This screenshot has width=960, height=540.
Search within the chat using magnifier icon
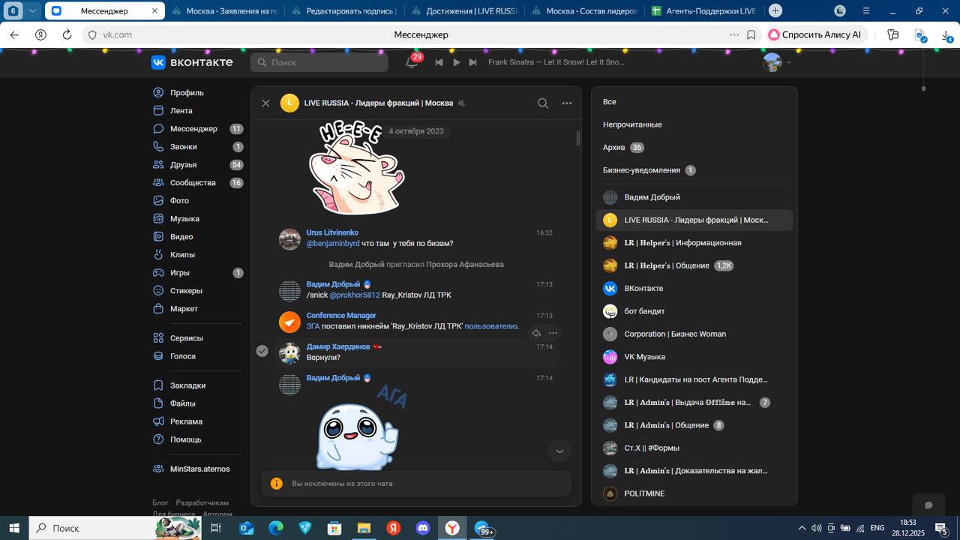(543, 103)
